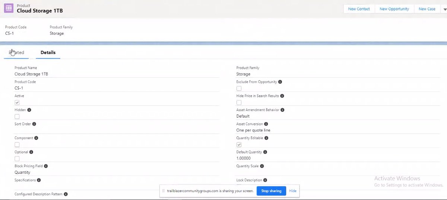Open help icon next to Component
The height and width of the screenshot is (200, 447).
click(36, 138)
